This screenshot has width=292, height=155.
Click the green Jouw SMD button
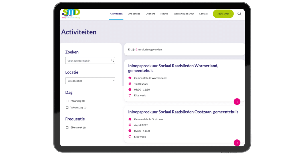(x=223, y=14)
